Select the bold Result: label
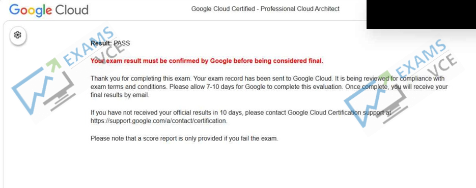 [x=101, y=43]
